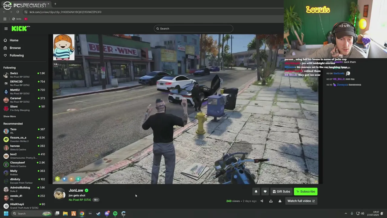Open Steam from the taskbar

tap(98, 213)
